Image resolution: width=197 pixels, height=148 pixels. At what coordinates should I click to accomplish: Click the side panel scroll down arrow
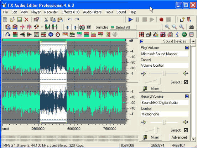(x=193, y=139)
